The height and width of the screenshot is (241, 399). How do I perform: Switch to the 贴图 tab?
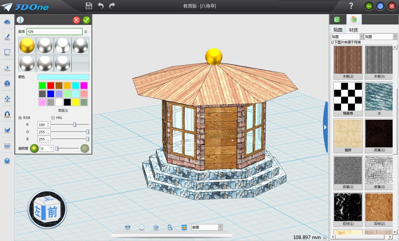pyautogui.click(x=338, y=30)
